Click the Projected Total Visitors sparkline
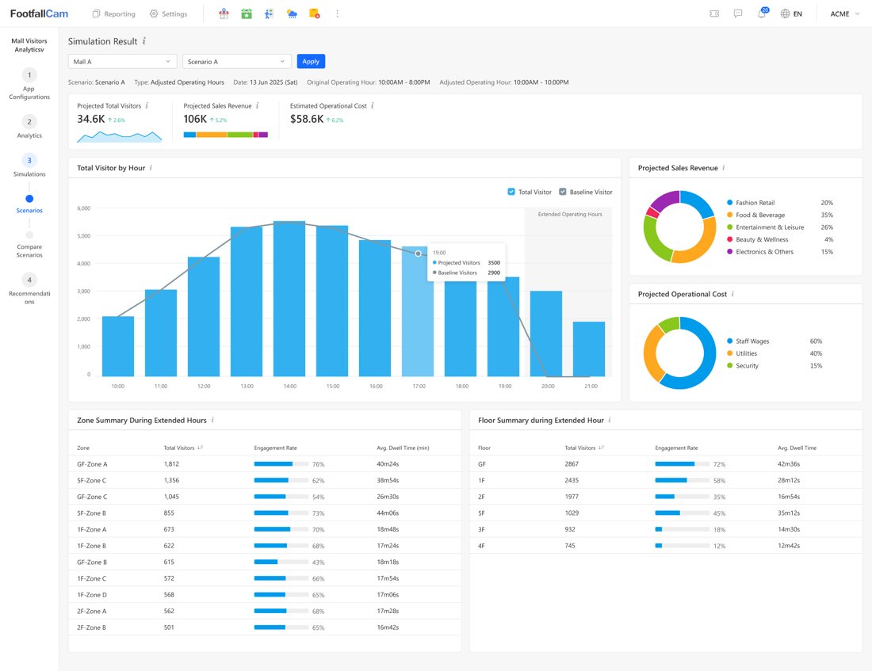This screenshot has height=671, width=872. click(x=120, y=137)
